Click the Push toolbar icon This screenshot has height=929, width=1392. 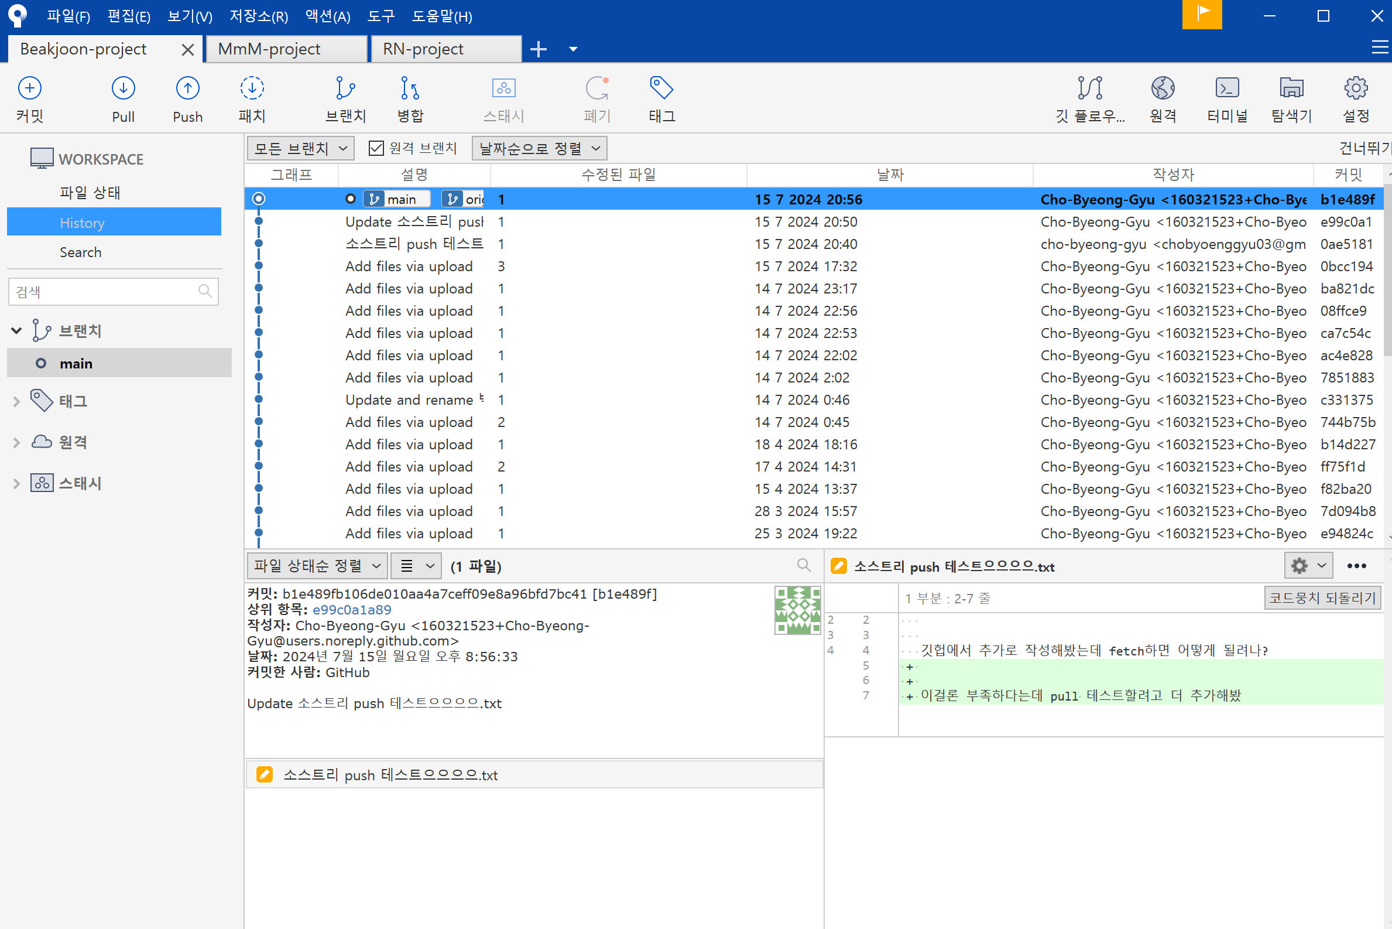pos(188,99)
